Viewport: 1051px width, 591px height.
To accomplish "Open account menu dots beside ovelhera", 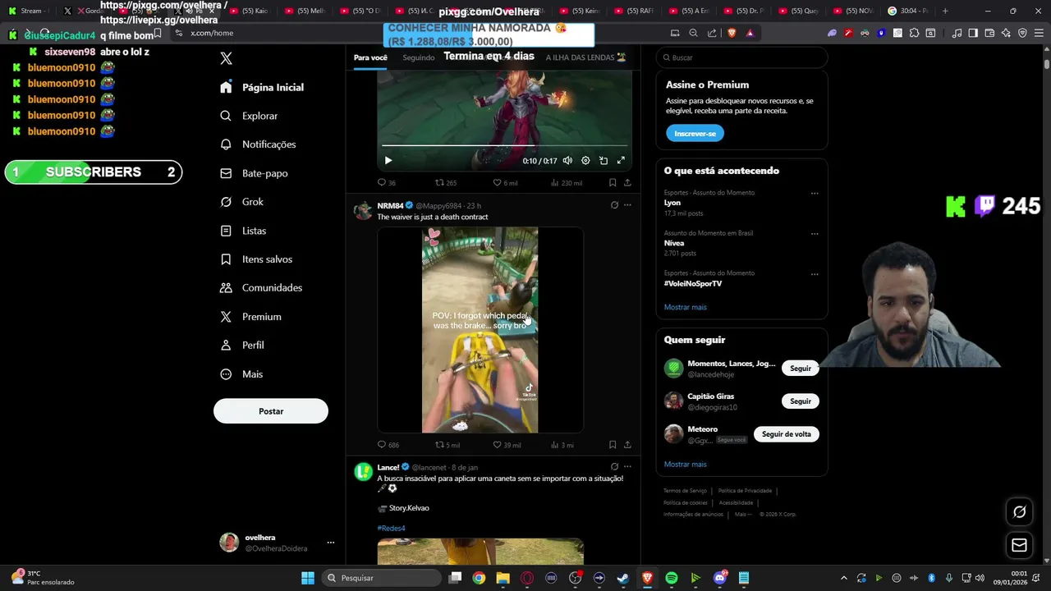I will 331,543.
